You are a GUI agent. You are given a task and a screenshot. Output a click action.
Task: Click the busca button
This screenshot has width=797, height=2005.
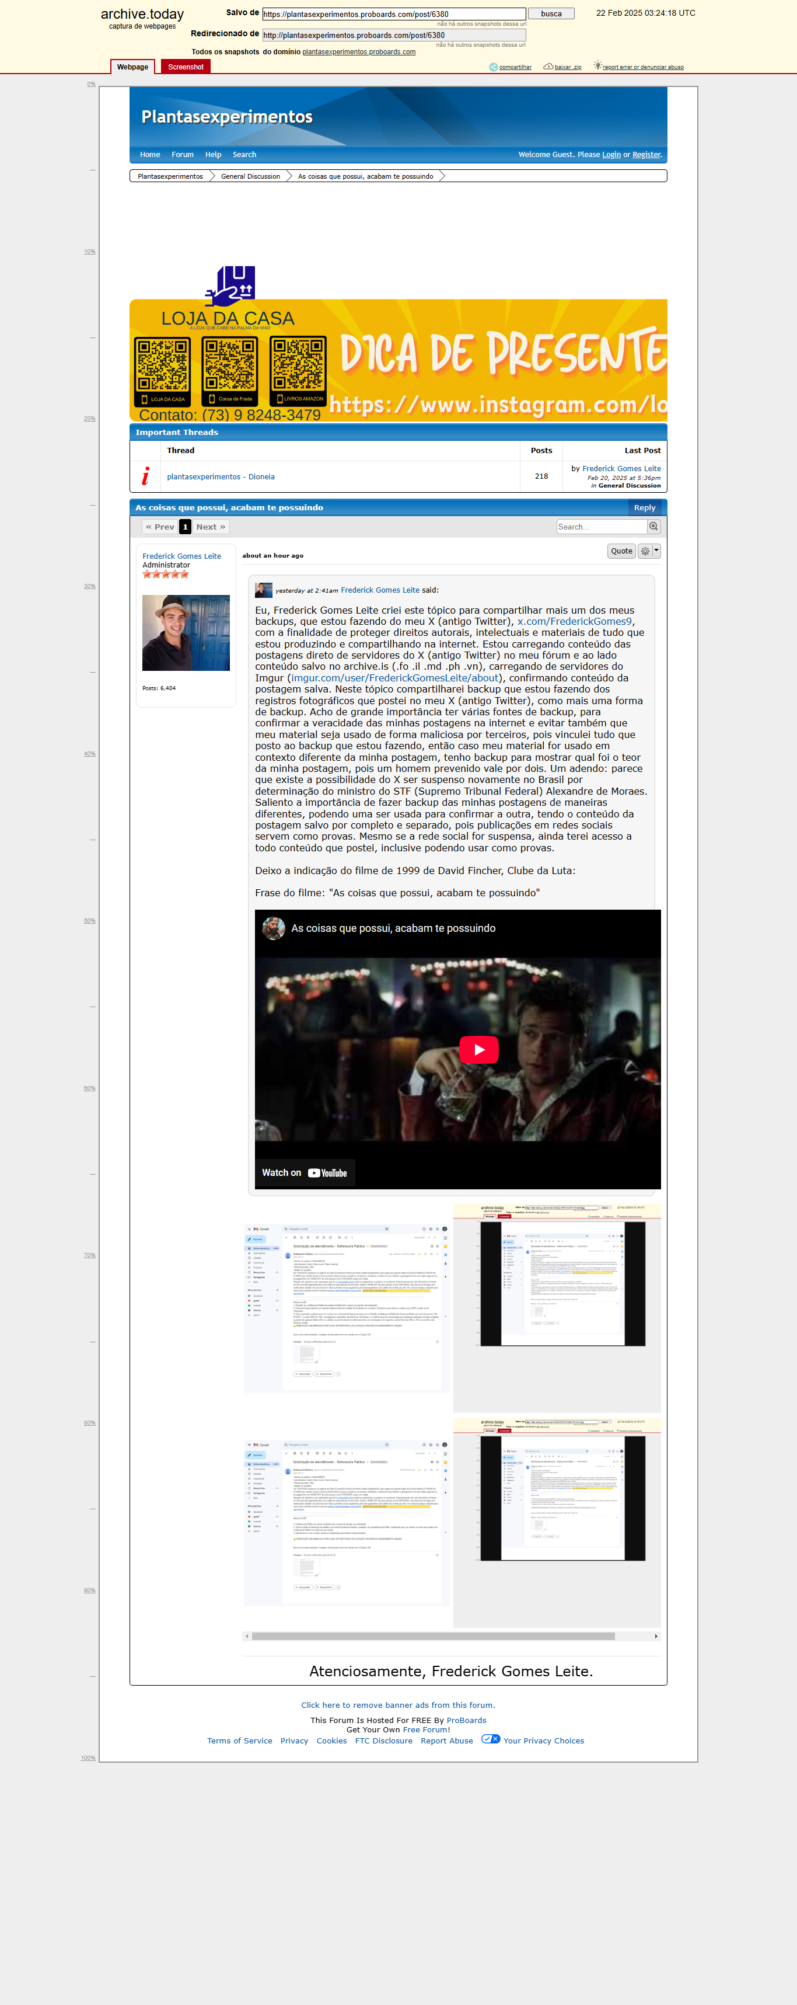[551, 14]
